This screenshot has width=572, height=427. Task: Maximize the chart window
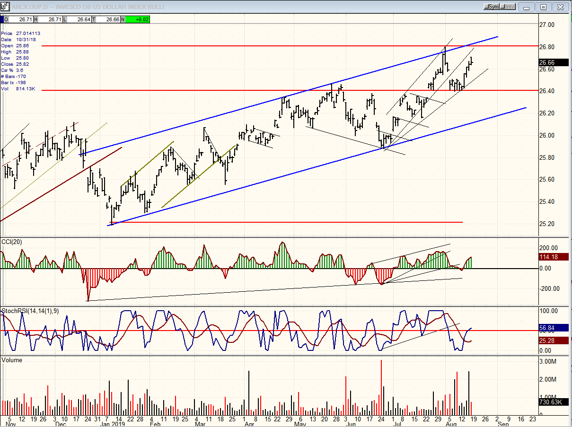tap(544, 7)
